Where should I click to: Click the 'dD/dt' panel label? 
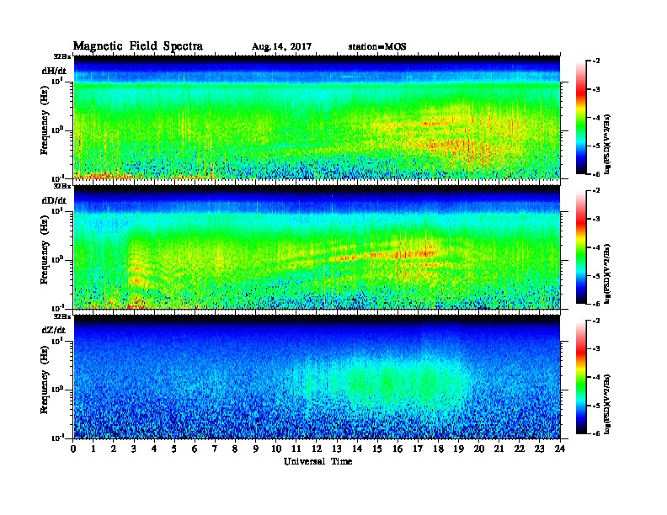54,200
